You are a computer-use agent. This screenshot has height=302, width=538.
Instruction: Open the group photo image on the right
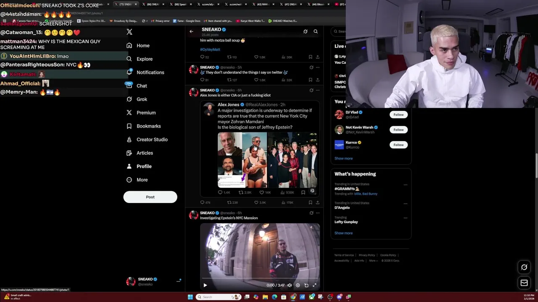click(292, 160)
